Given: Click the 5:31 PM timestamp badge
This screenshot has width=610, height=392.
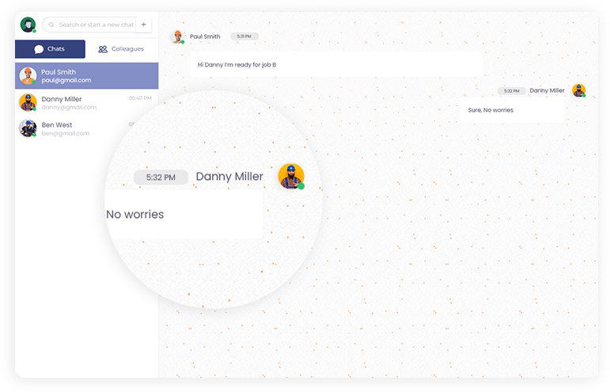Looking at the screenshot, I should click(x=244, y=36).
